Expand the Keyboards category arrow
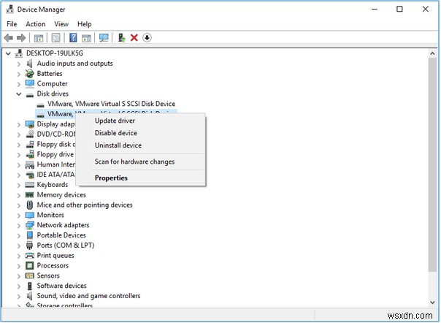 18,186
